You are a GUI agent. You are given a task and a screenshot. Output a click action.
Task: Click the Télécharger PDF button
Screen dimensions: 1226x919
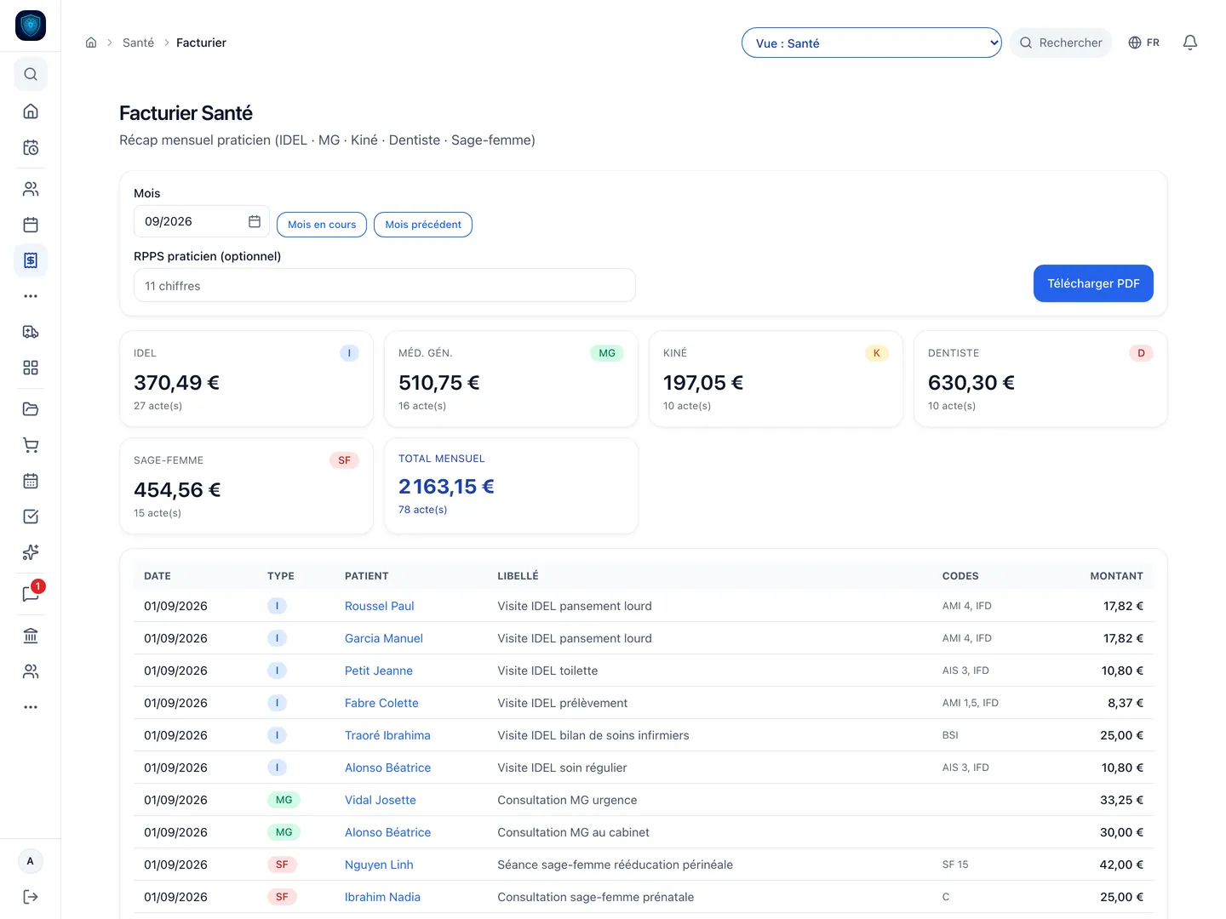[1093, 283]
